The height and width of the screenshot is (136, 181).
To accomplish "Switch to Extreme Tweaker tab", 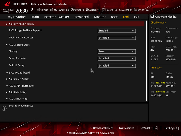I will (x=56, y=17).
